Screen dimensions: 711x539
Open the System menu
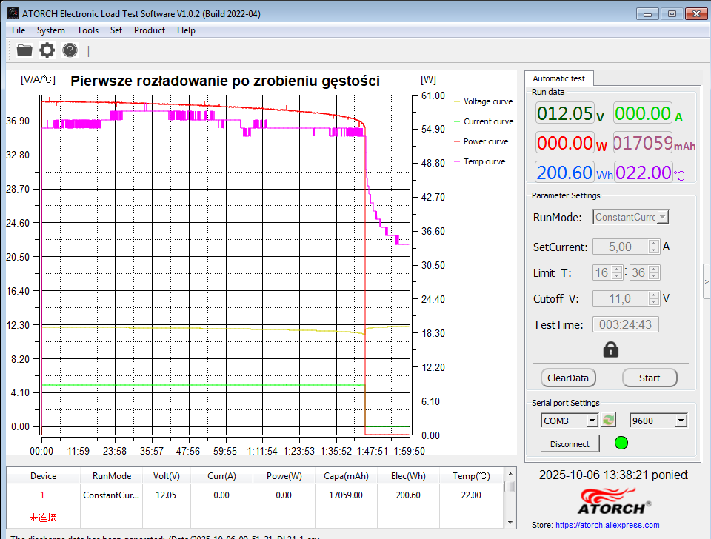click(x=51, y=30)
